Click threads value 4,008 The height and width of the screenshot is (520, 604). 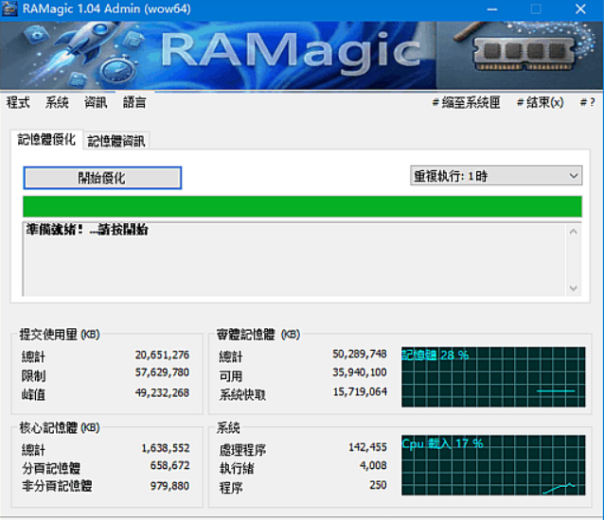(373, 466)
